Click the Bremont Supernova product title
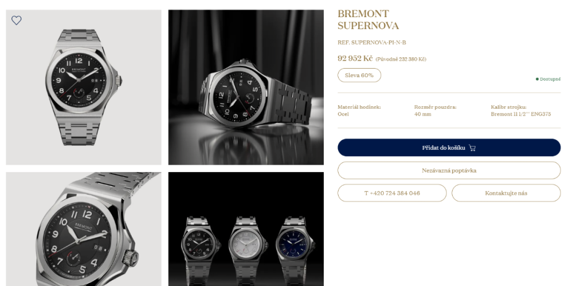 pos(368,19)
